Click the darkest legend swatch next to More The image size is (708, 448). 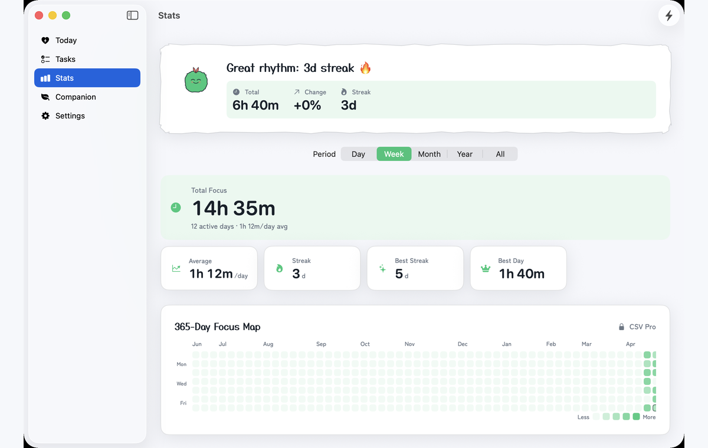tap(636, 417)
